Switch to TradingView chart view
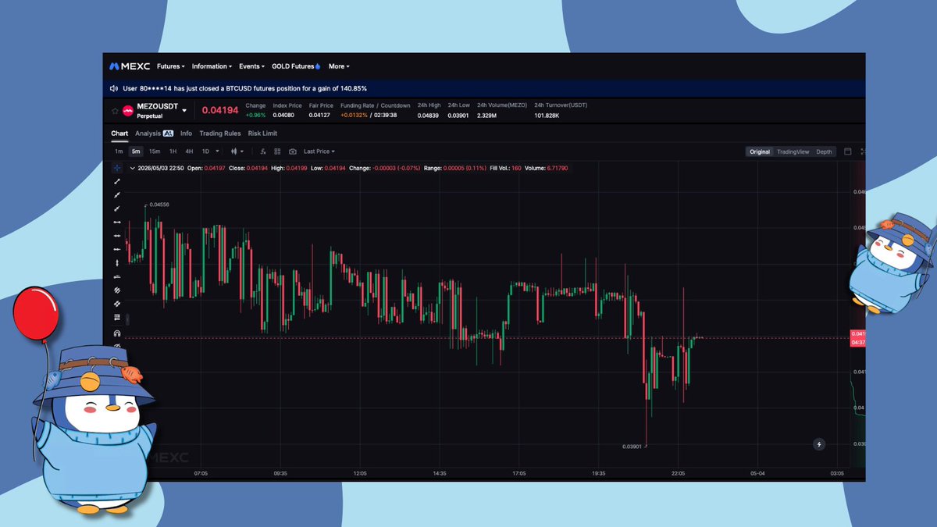Screen dimensions: 937x527 tap(793, 151)
